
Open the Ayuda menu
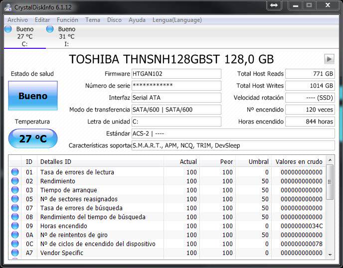click(137, 20)
